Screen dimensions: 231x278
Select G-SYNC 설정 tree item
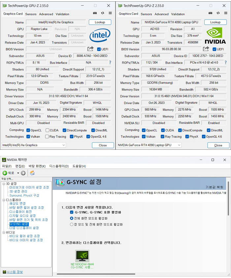tap(19, 224)
